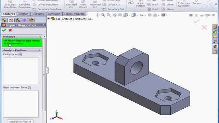
Task: Switch to the Features tab
Action: [x=9, y=14]
